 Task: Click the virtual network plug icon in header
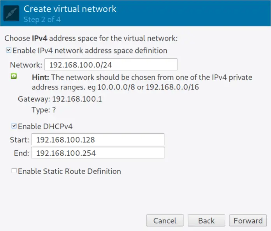pos(11,13)
